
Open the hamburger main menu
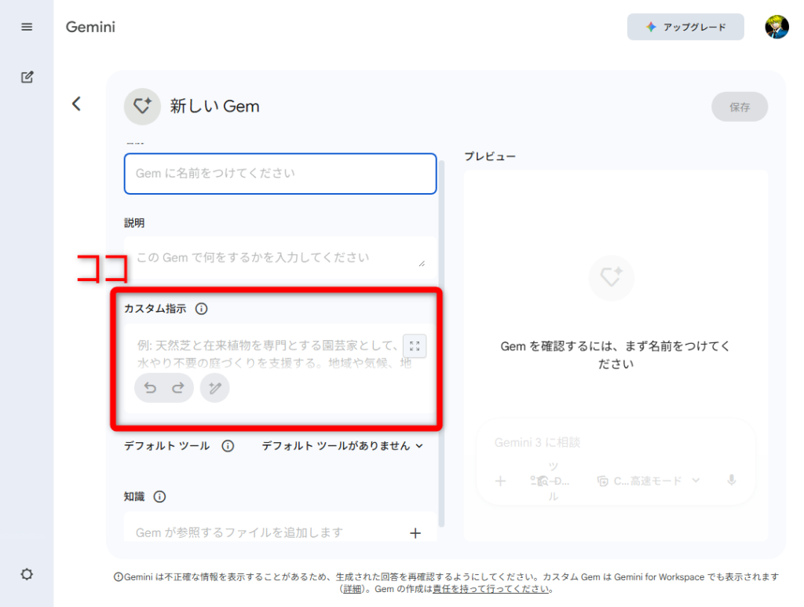pyautogui.click(x=27, y=27)
